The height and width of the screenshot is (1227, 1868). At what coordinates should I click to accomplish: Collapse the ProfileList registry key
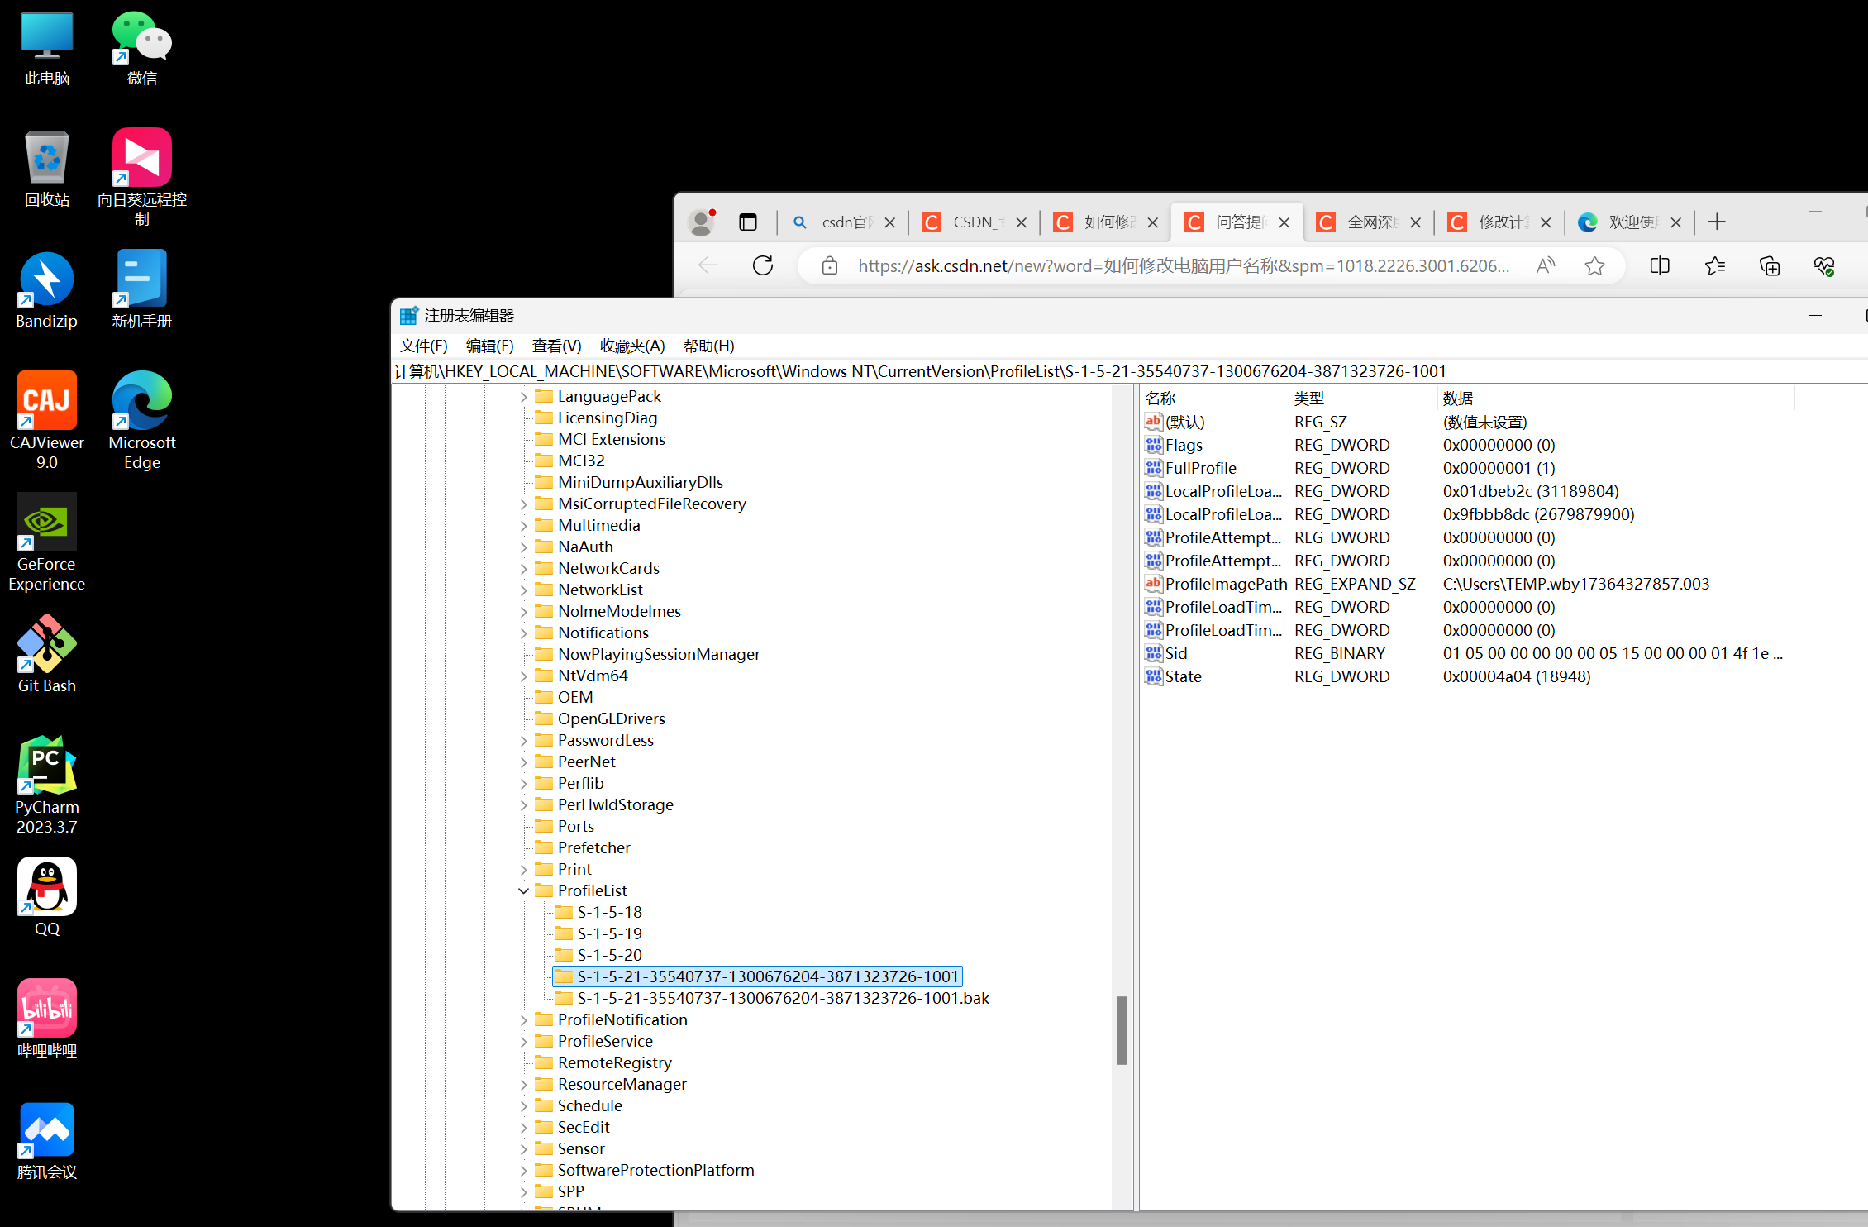[x=523, y=890]
